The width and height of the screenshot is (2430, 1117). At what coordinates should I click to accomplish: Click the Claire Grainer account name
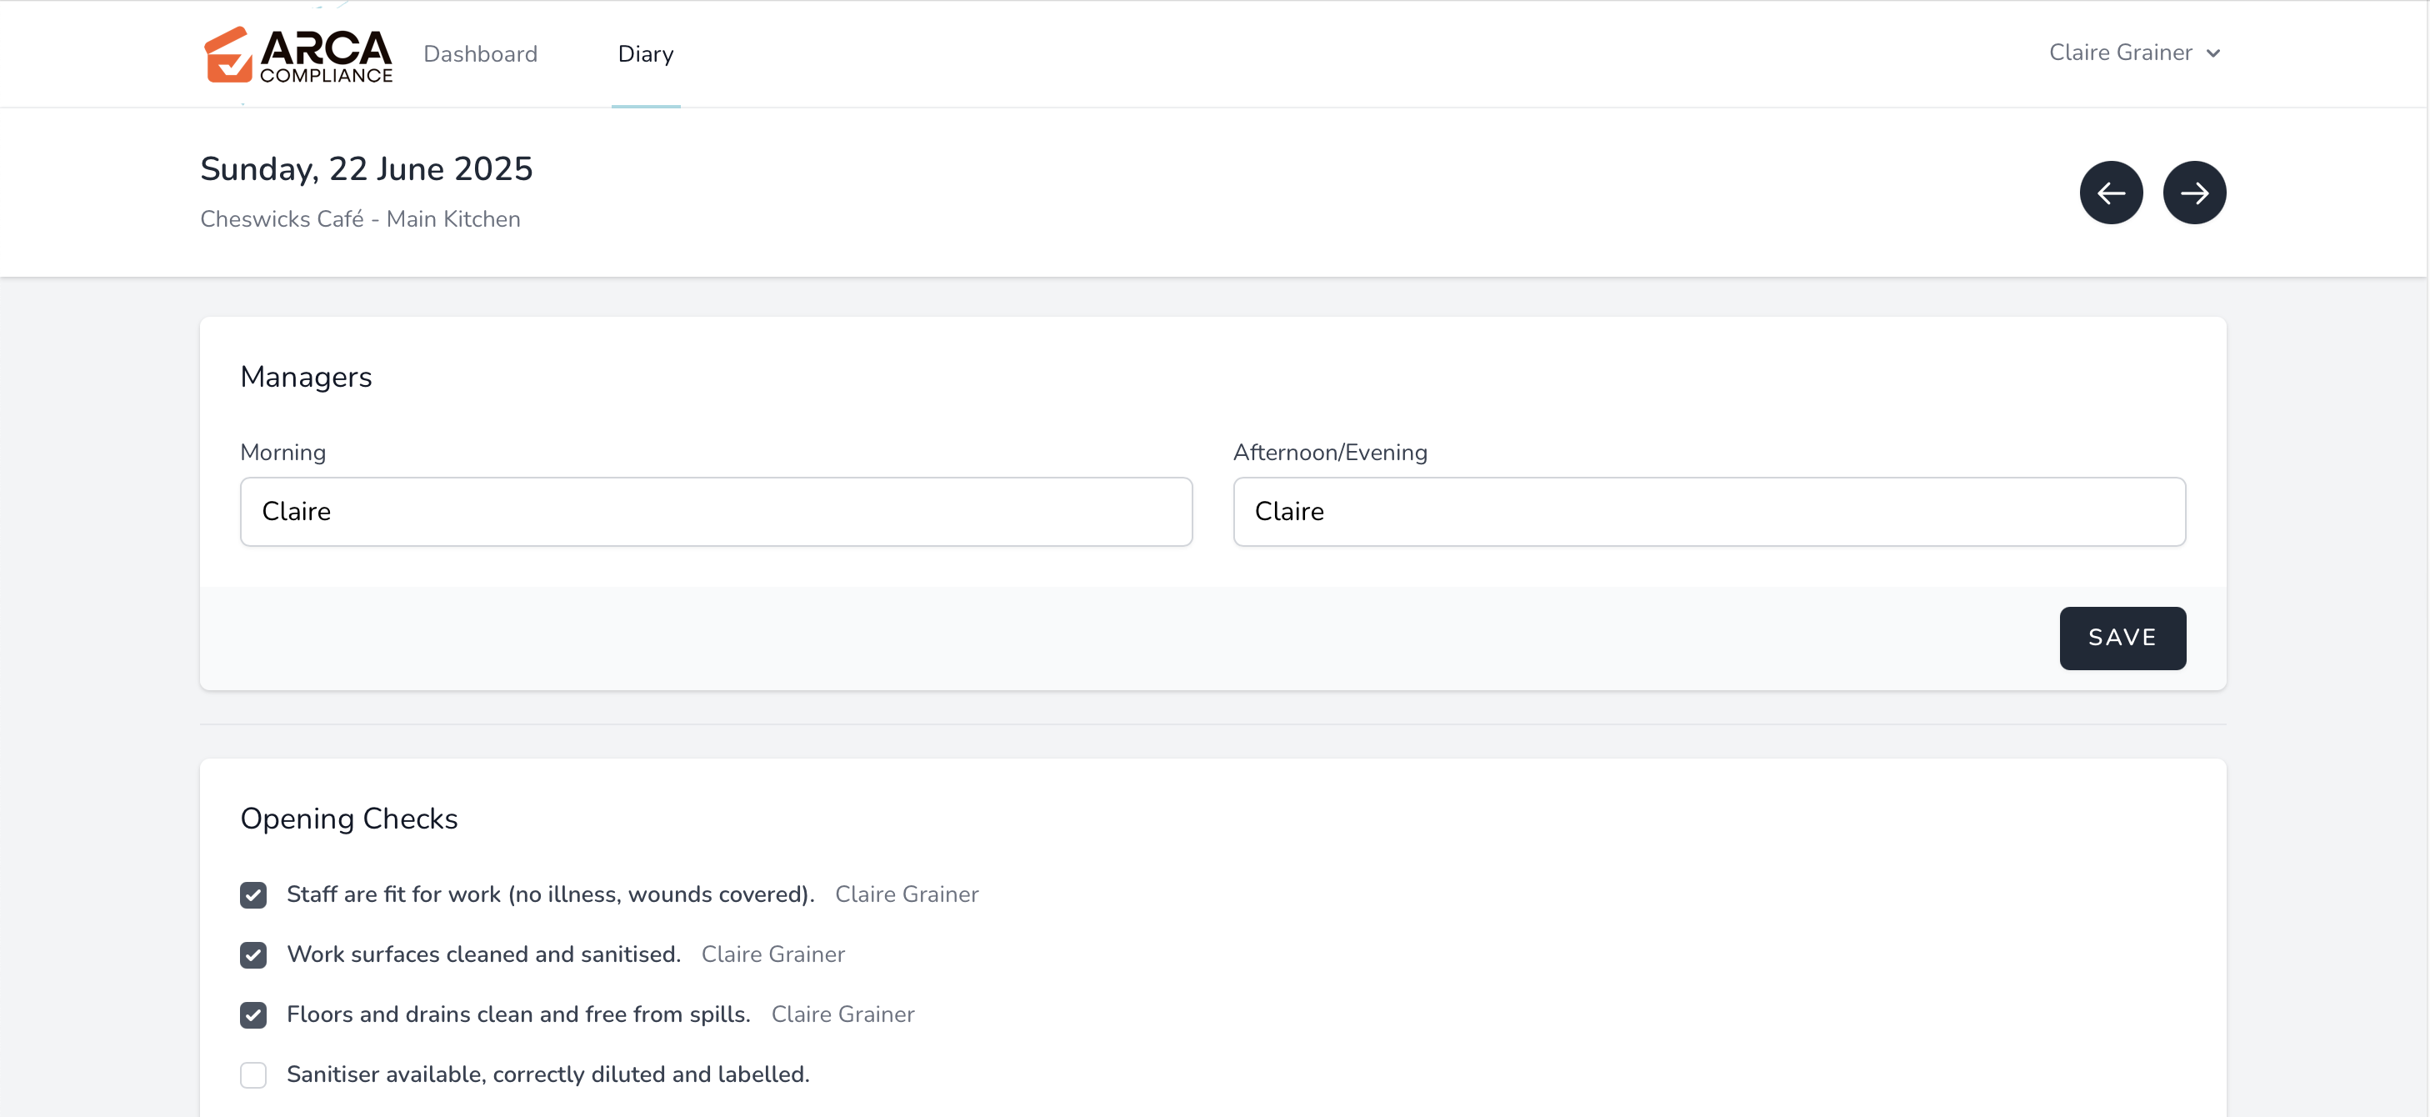(x=2120, y=53)
